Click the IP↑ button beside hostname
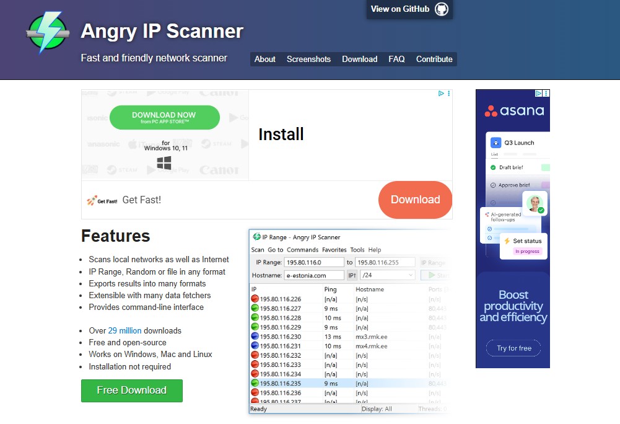The height and width of the screenshot is (424, 620). [352, 275]
